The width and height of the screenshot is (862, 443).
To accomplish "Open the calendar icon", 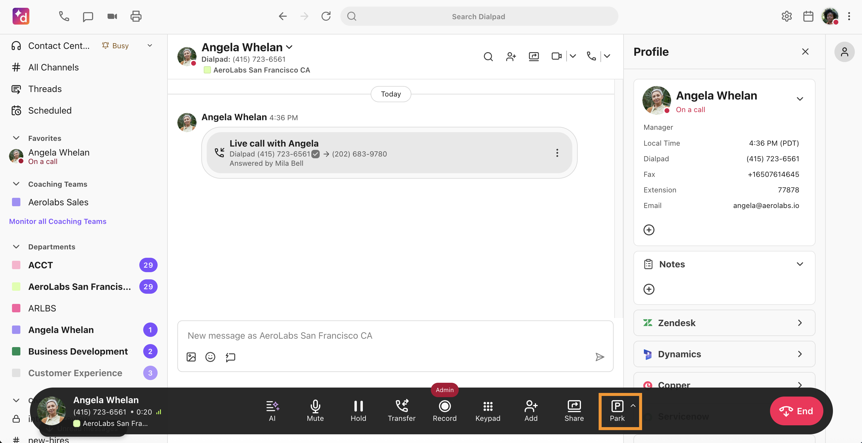I will click(x=808, y=16).
